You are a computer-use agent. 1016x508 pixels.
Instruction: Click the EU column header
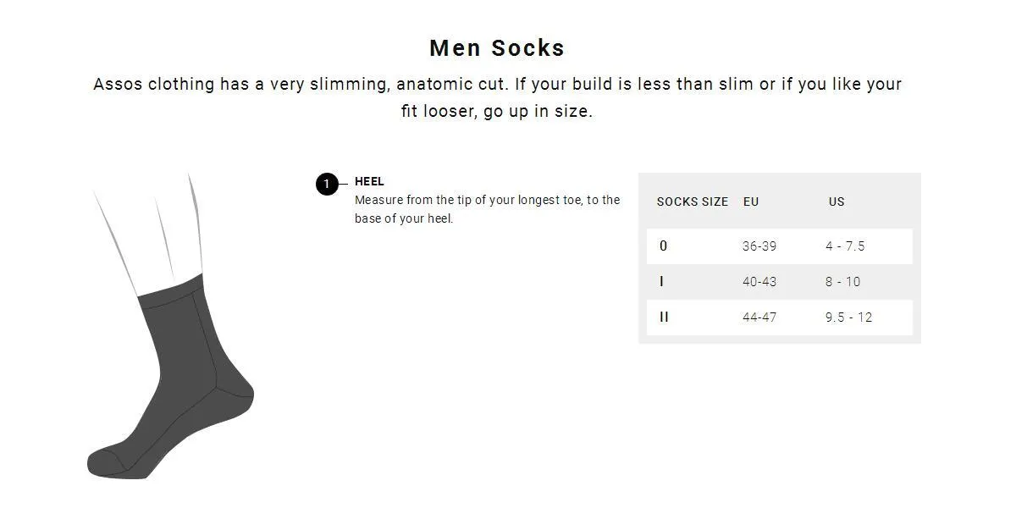click(751, 202)
